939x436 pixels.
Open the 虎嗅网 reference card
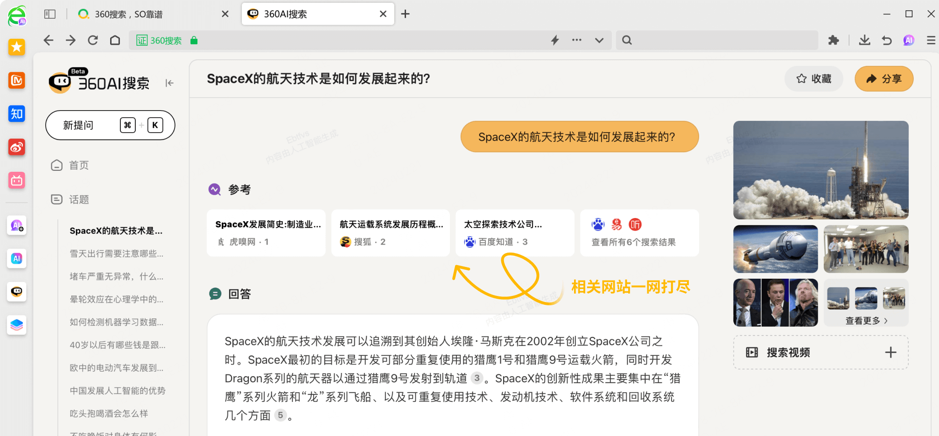pyautogui.click(x=266, y=233)
